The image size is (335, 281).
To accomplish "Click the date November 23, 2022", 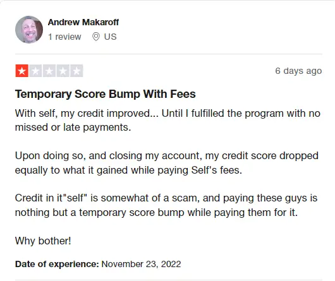I will coord(141,264).
